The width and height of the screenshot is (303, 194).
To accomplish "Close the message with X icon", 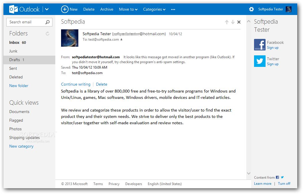I will (x=239, y=22).
